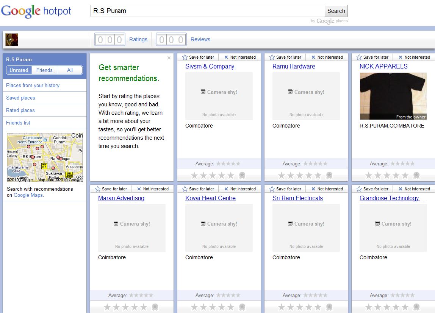This screenshot has width=435, height=313.
Task: Click the R.S Puram map thumbnail
Action: click(45, 157)
